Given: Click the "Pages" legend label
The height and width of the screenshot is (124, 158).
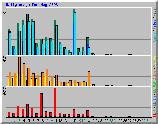Looking at the screenshot, I should (154, 38).
